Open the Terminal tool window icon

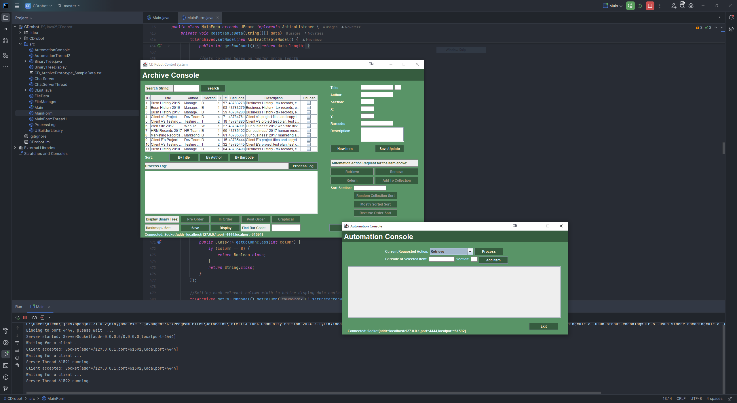point(6,366)
